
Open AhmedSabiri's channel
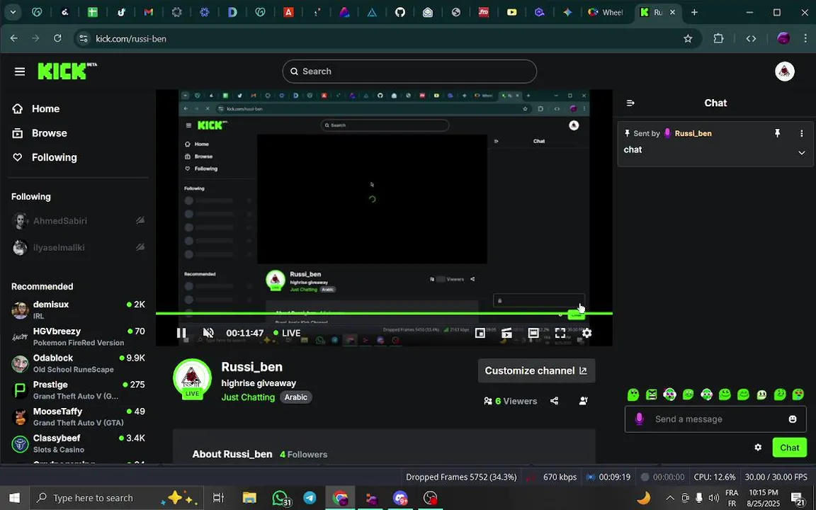coord(78,221)
